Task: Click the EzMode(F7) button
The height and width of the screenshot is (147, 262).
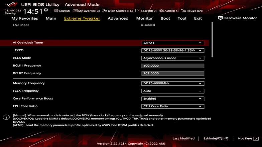Action: [216, 138]
